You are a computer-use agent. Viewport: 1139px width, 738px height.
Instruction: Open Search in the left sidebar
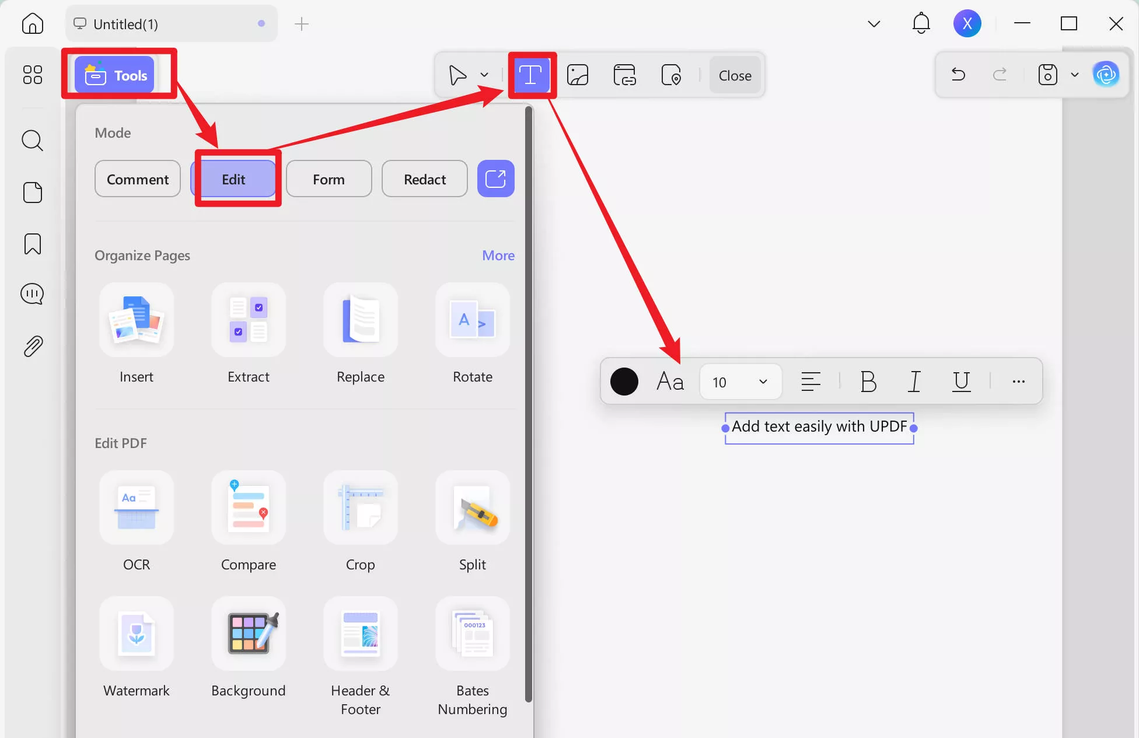[x=32, y=140]
